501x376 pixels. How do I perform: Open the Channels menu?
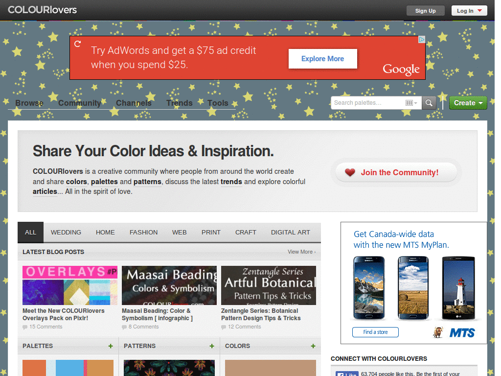(134, 103)
